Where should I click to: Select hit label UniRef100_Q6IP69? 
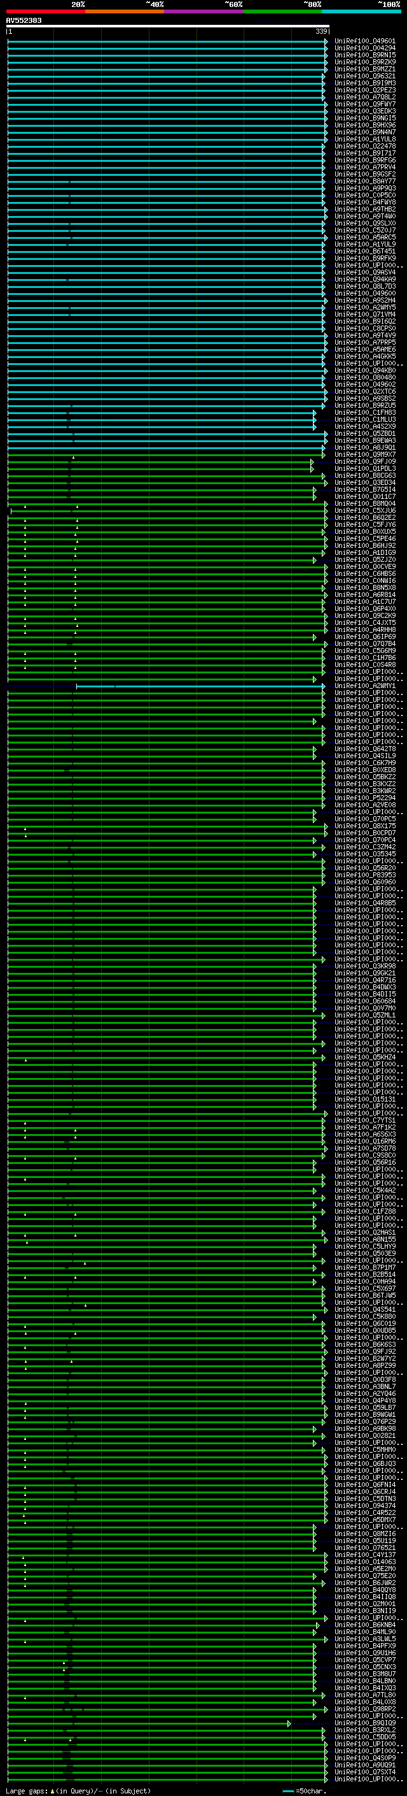click(364, 636)
